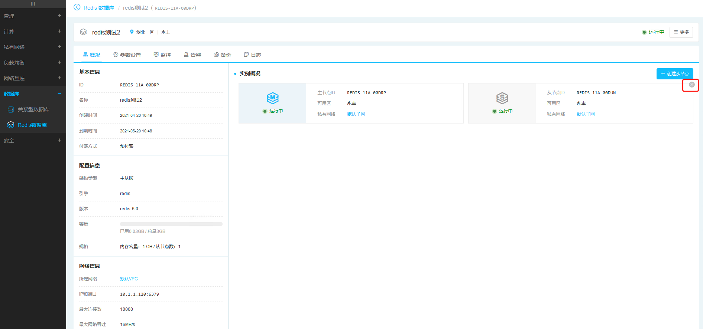Expand the 管理 sidebar section
The width and height of the screenshot is (703, 329).
pos(59,16)
